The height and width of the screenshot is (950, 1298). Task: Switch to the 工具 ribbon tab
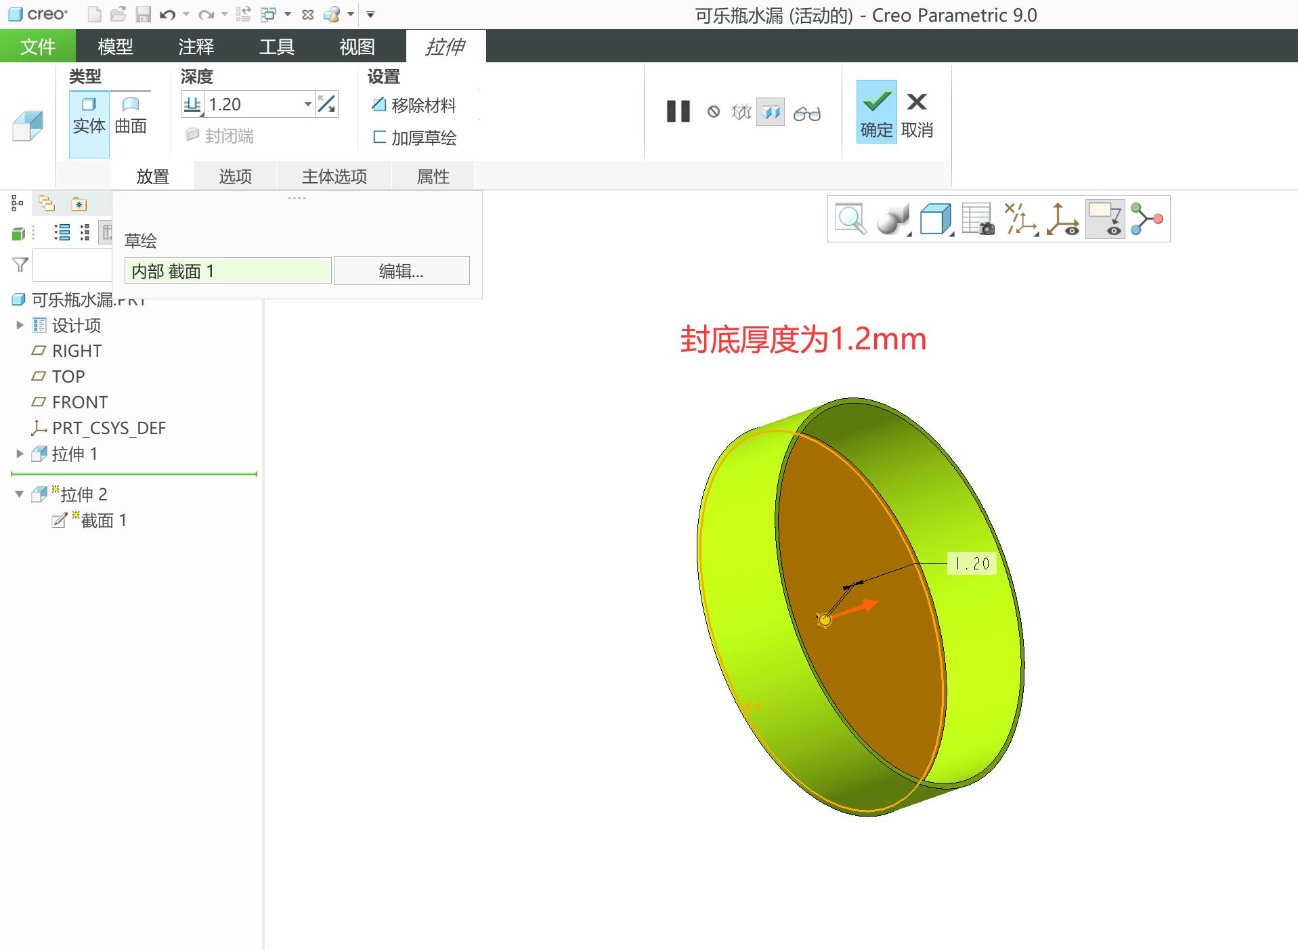click(276, 46)
